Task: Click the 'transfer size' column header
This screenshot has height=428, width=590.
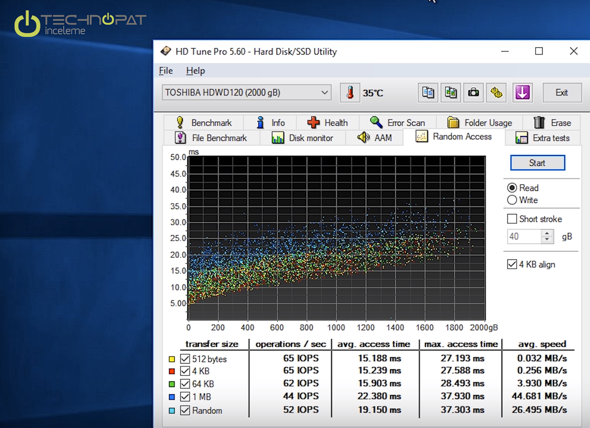Action: point(212,344)
